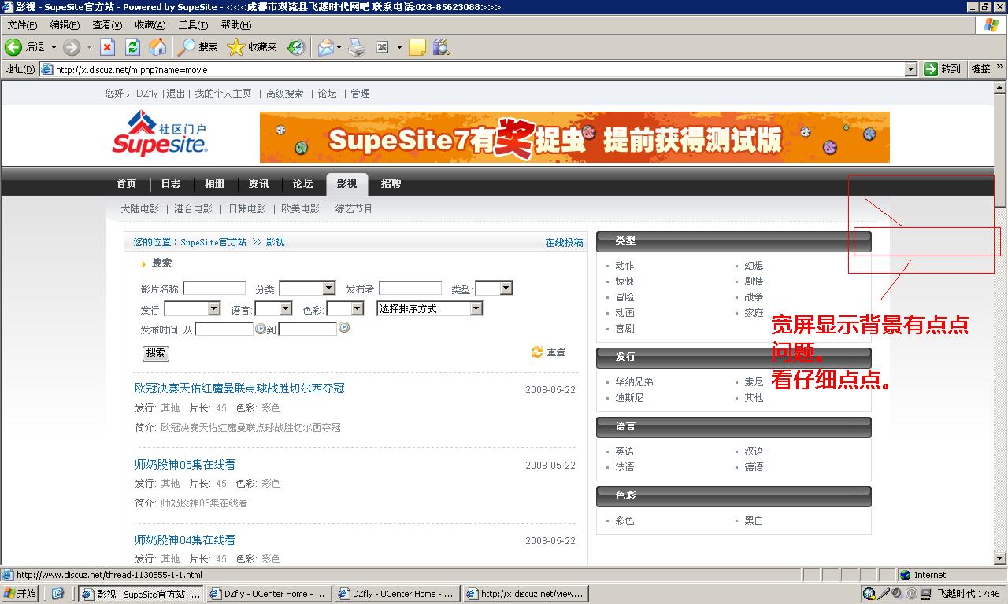Open 文件(F) menu

(22, 25)
